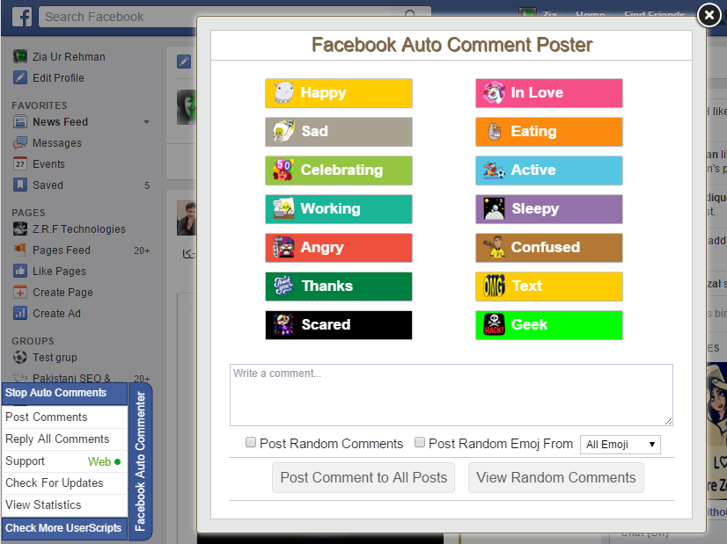Choose the yellow Happy mood button
The image size is (727, 544).
coord(339,93)
